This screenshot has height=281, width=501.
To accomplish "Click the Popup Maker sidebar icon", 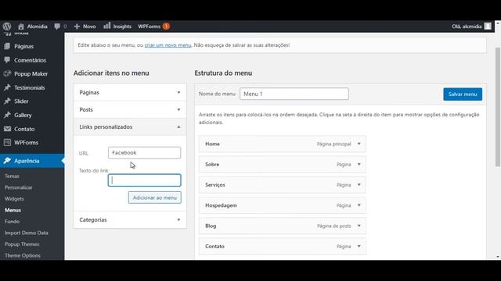I will coord(7,73).
